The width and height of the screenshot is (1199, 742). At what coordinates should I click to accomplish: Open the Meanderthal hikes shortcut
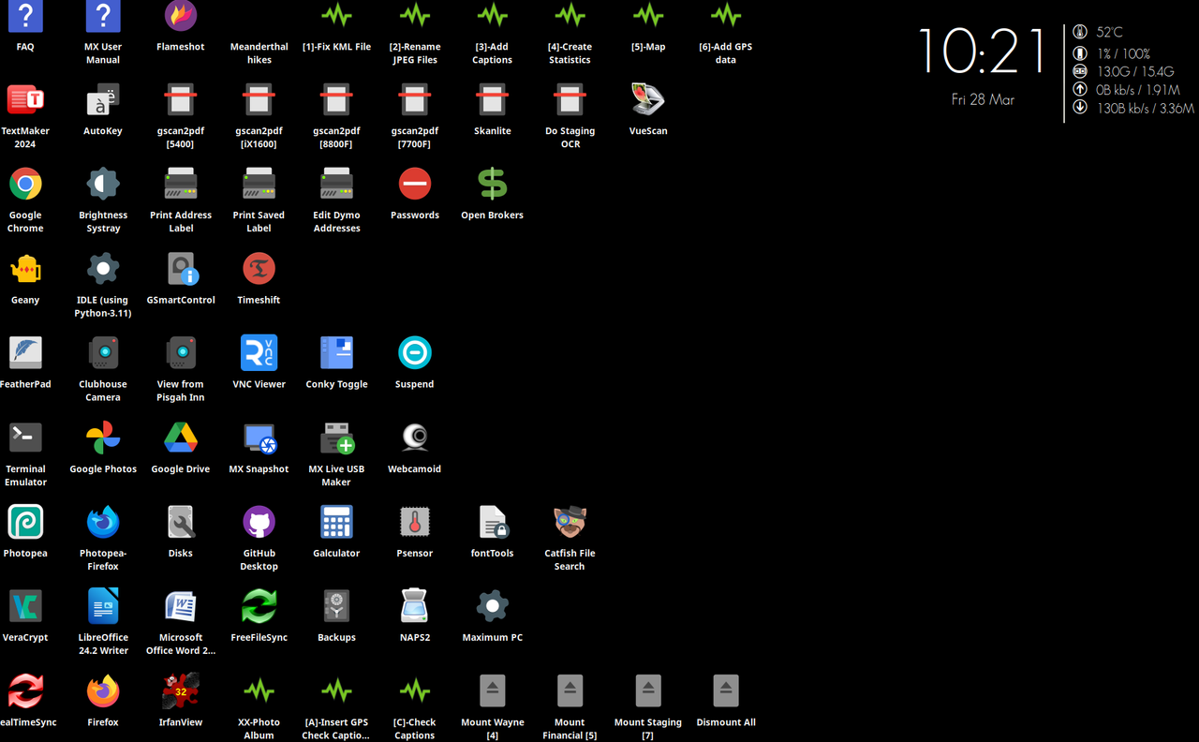point(259,52)
